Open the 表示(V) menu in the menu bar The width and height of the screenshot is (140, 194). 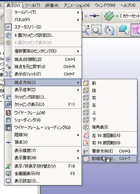click(x=13, y=5)
